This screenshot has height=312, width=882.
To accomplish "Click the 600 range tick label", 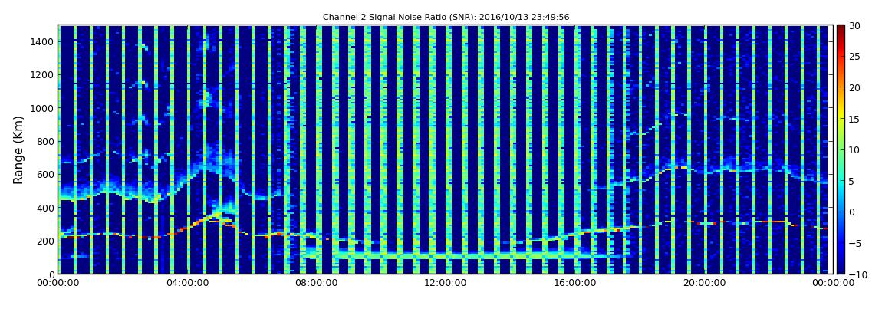I will coord(45,174).
